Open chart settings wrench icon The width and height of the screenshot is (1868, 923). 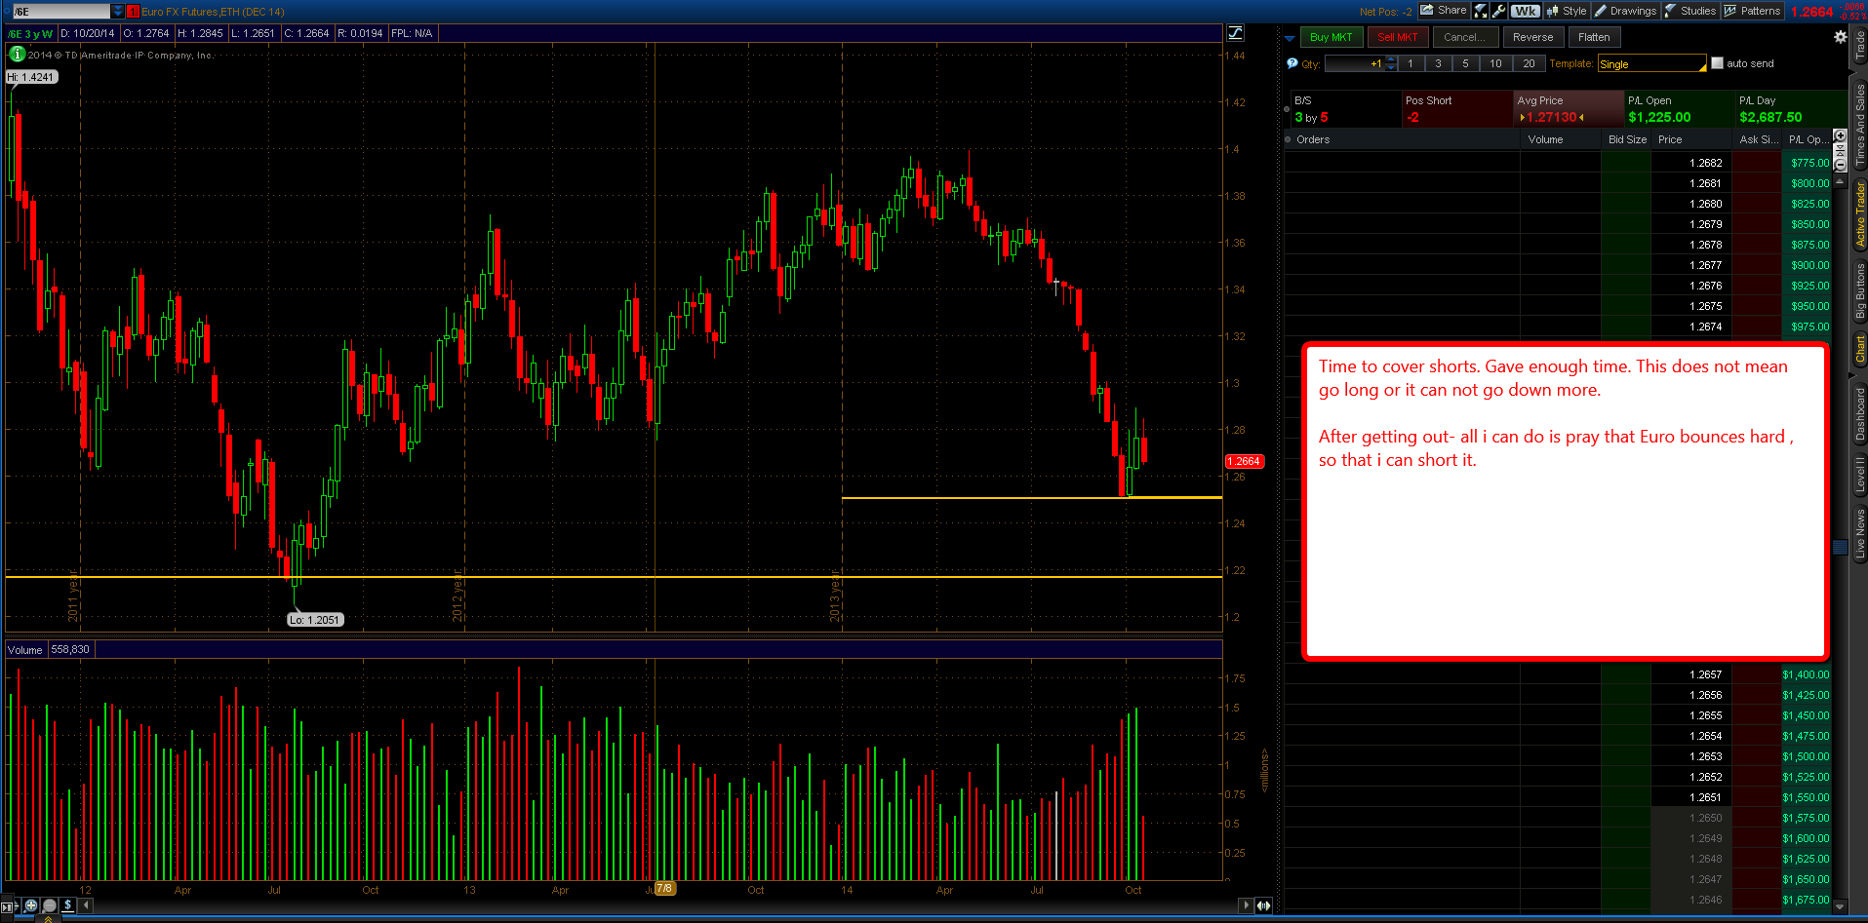pos(1499,11)
